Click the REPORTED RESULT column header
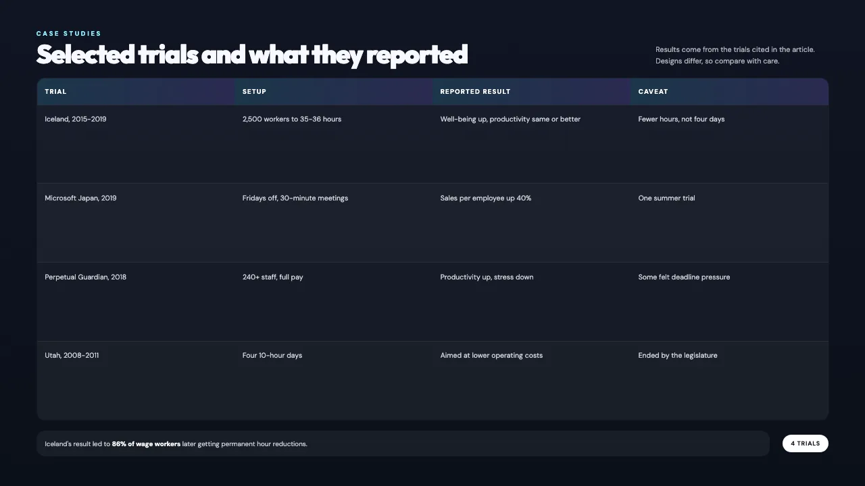The image size is (865, 486). click(531, 92)
